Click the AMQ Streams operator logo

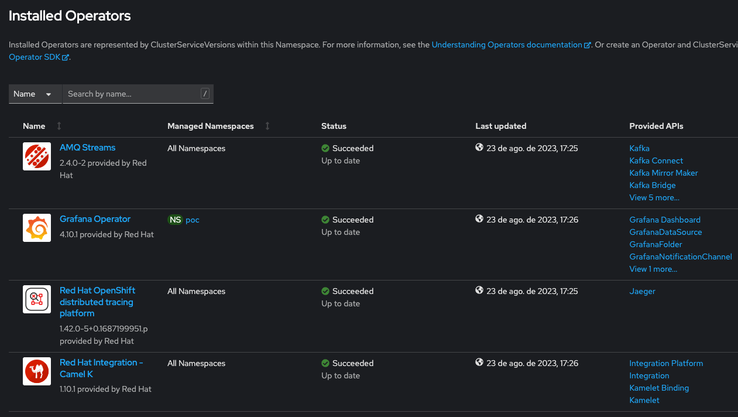[37, 156]
